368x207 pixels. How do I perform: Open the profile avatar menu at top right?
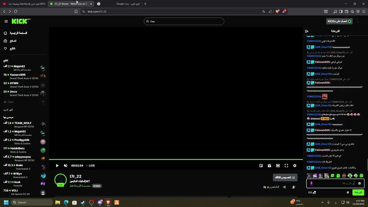pyautogui.click(x=359, y=21)
